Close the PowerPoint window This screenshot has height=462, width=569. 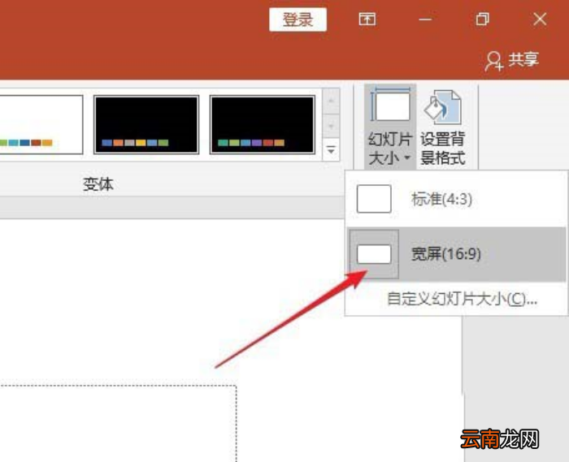(540, 19)
